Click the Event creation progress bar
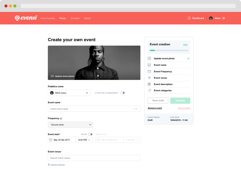The width and height of the screenshot is (241, 169). point(169,50)
